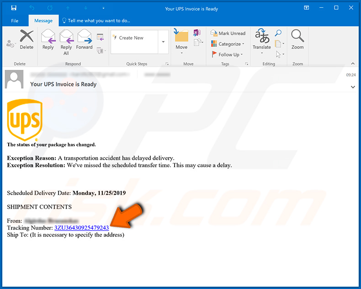Click the Find magnifier icon in Editing
361x289 pixels.
(278, 33)
